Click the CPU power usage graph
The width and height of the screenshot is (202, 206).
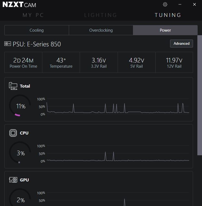[x=118, y=153]
